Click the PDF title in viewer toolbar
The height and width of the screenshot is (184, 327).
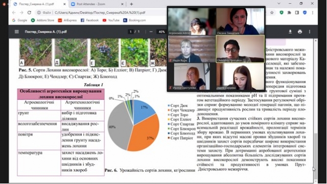45,32
